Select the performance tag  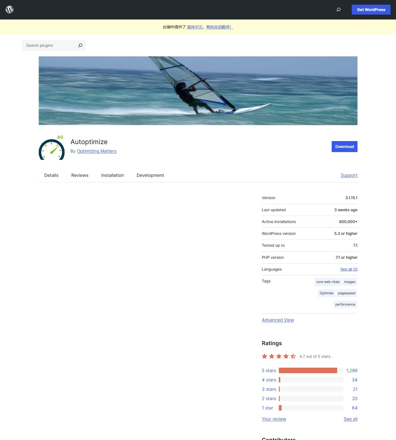click(x=345, y=304)
